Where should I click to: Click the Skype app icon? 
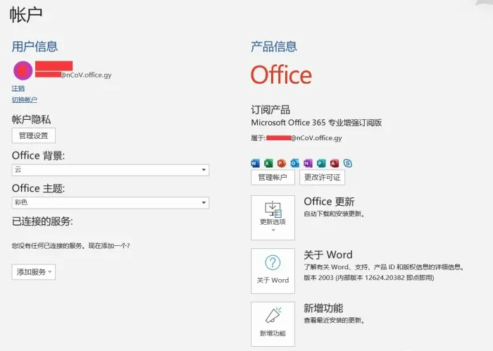click(x=347, y=163)
